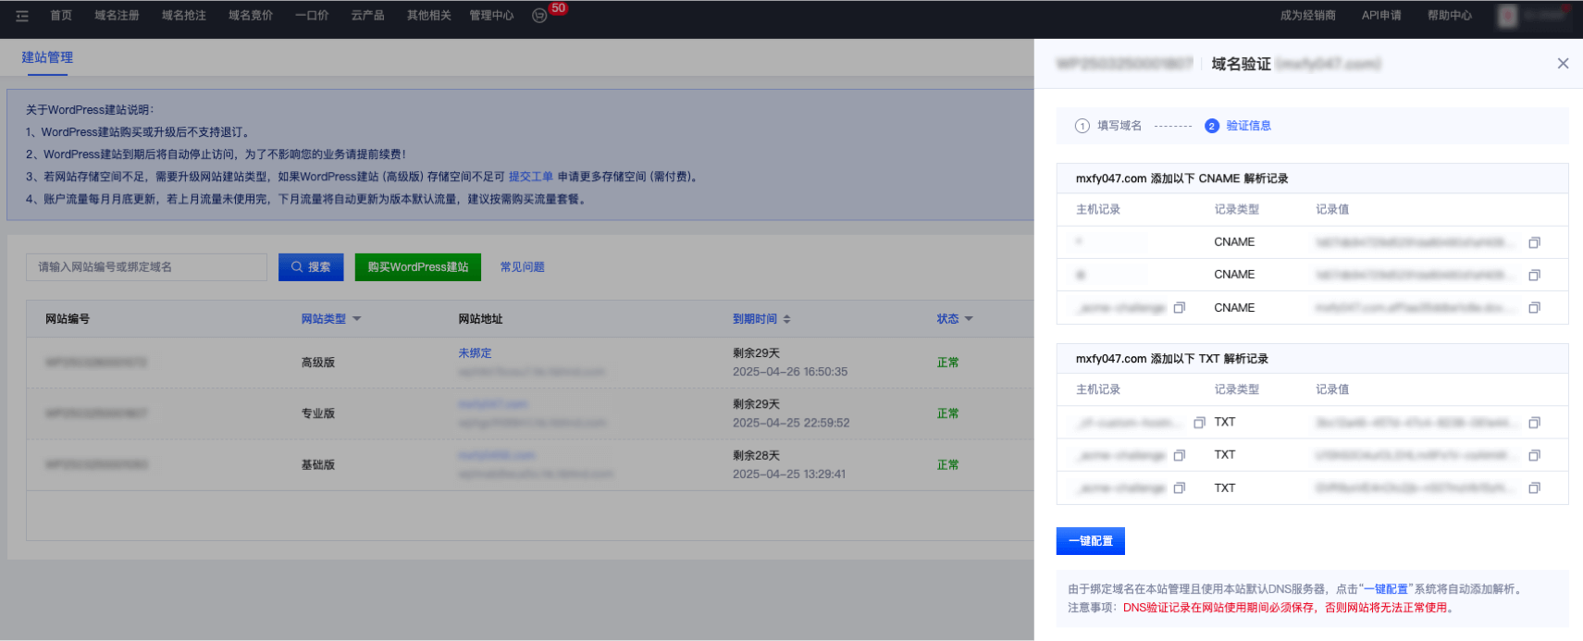1583x641 pixels.
Task: Copy the second CNAME record value
Action: coord(1534,275)
